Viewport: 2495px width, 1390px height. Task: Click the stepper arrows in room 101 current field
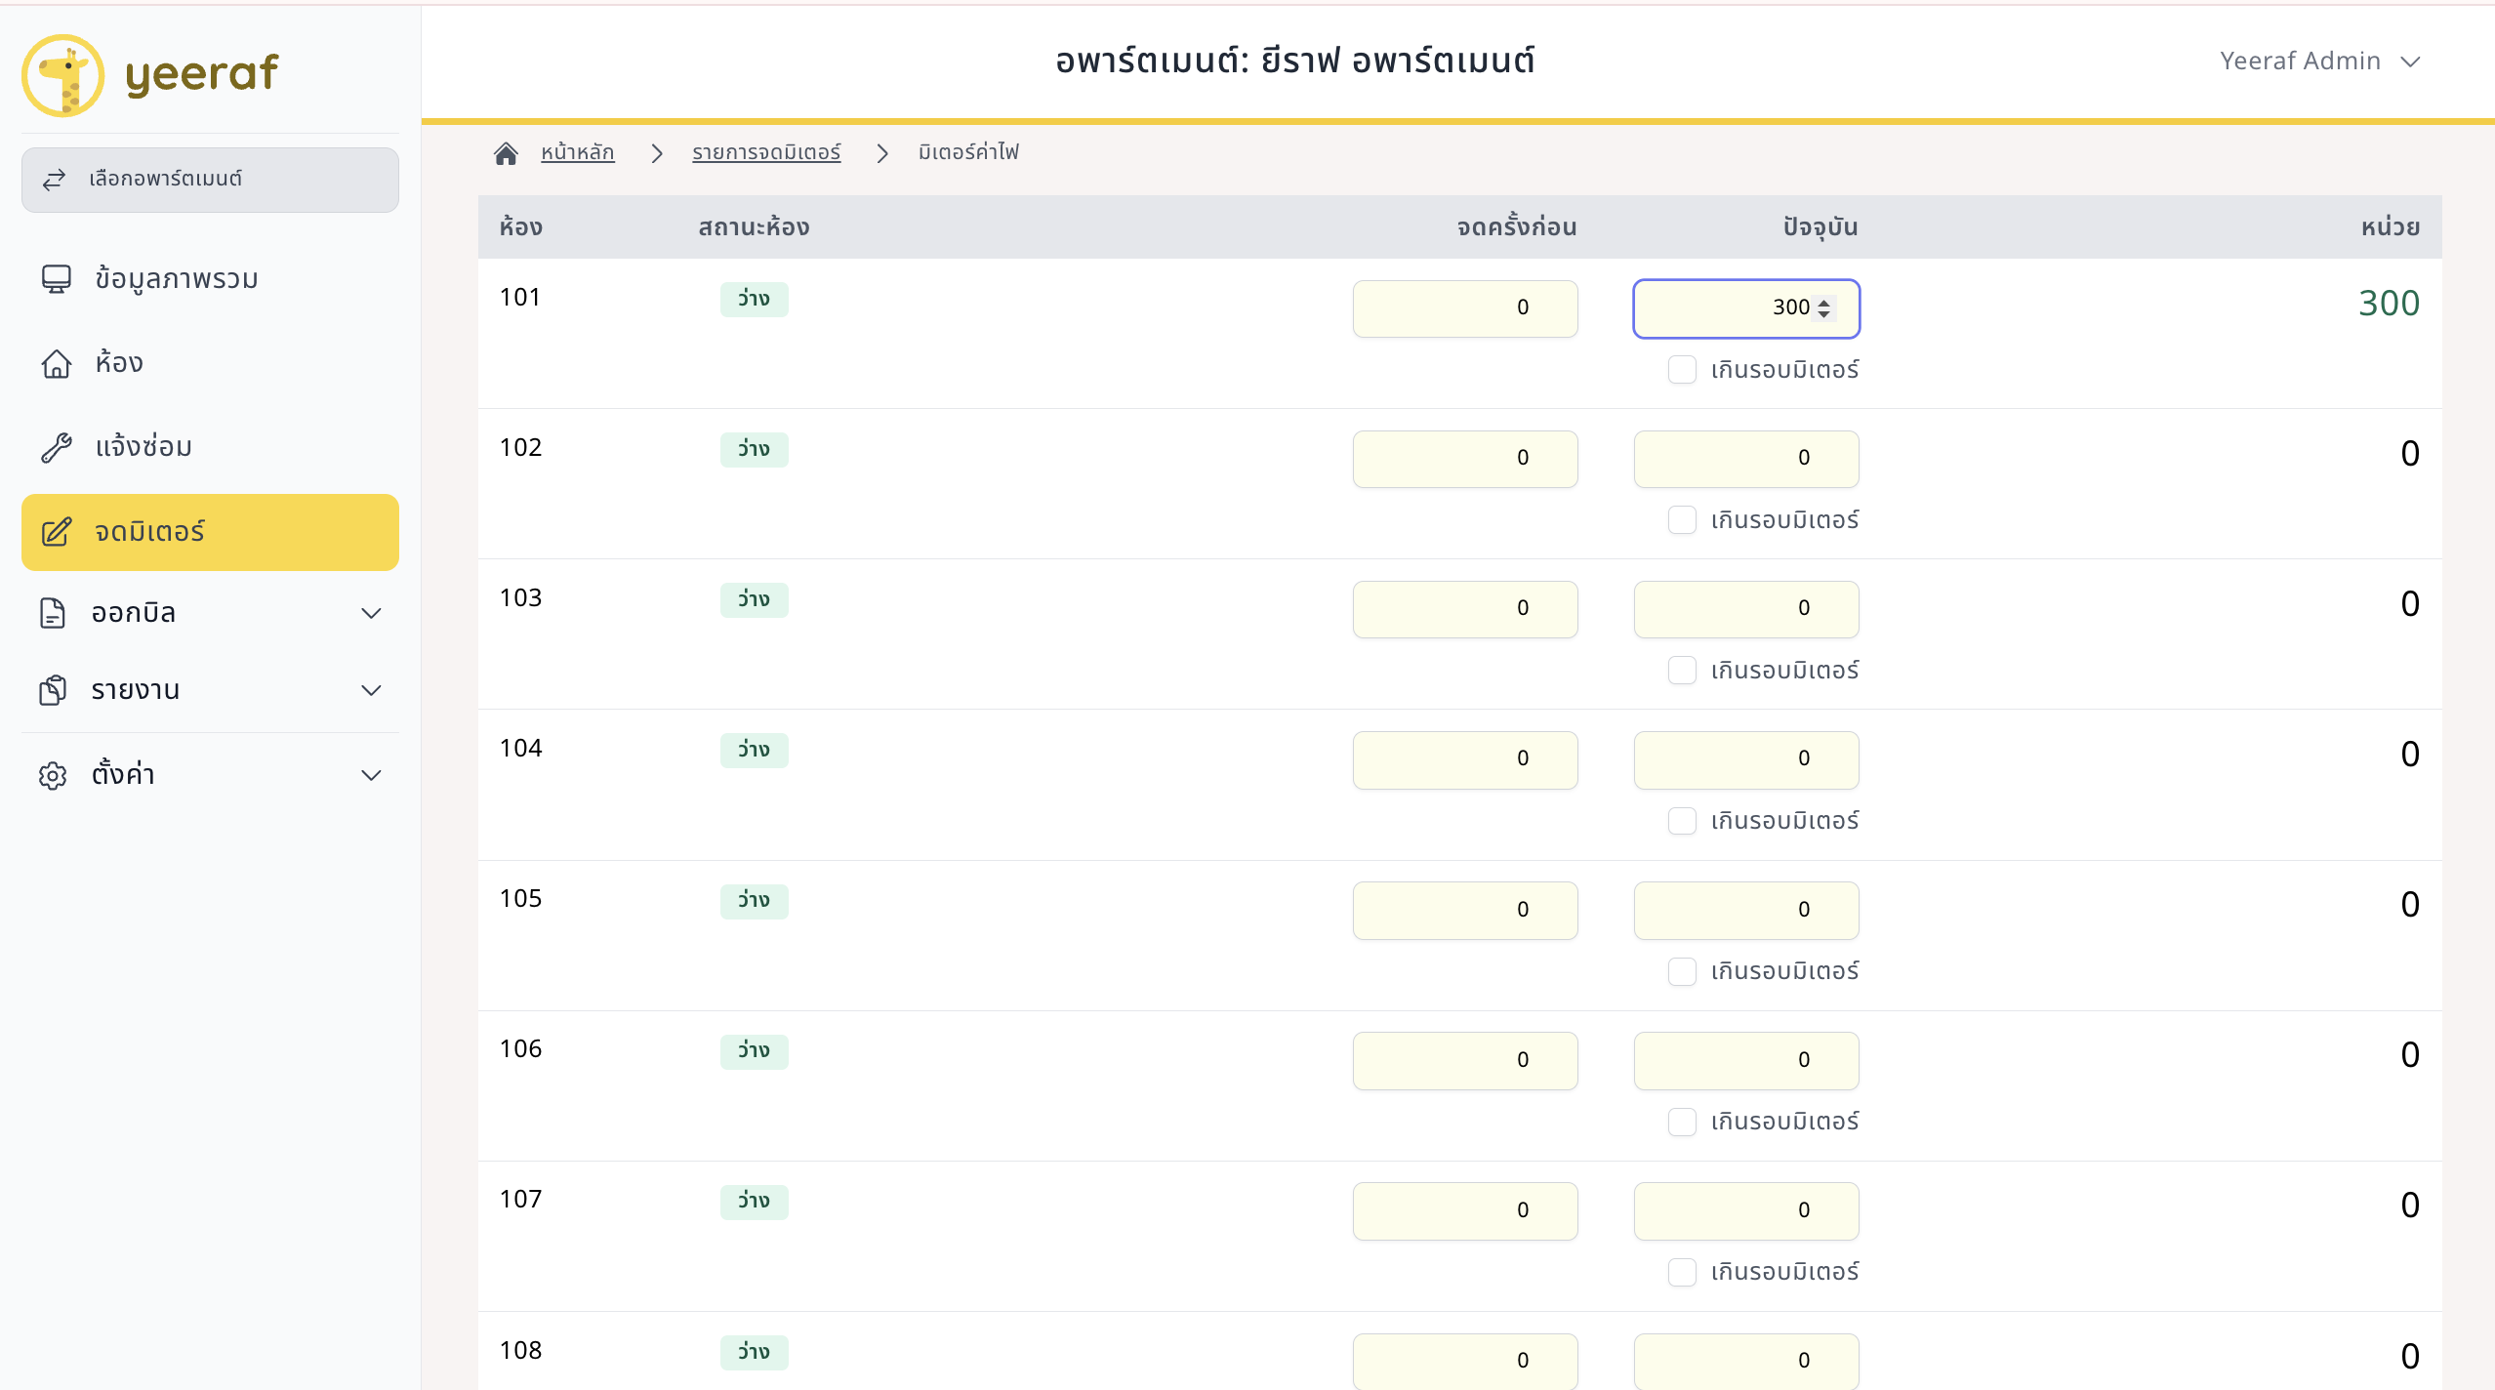coord(1823,308)
